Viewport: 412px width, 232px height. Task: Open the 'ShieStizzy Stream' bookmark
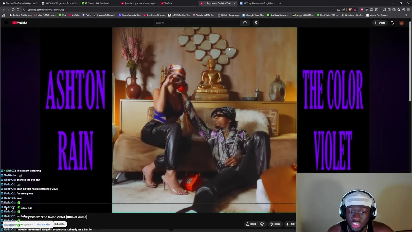pyautogui.click(x=278, y=15)
